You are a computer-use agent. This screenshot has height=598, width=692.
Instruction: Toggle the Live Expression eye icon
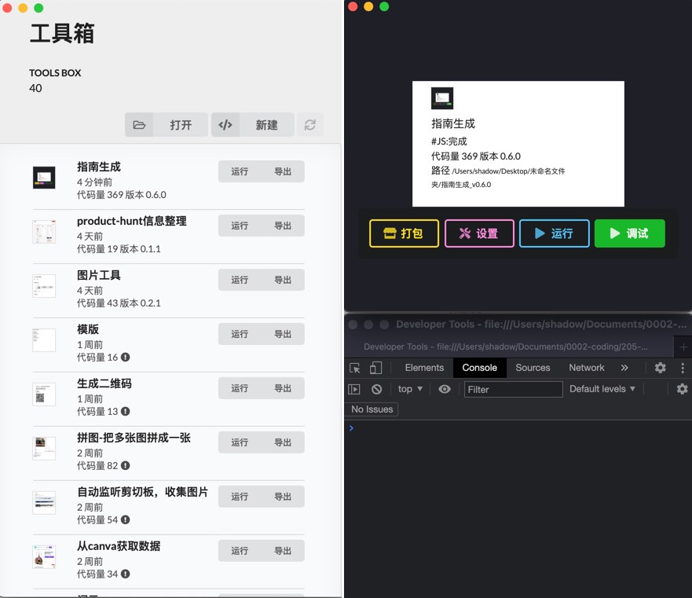445,389
